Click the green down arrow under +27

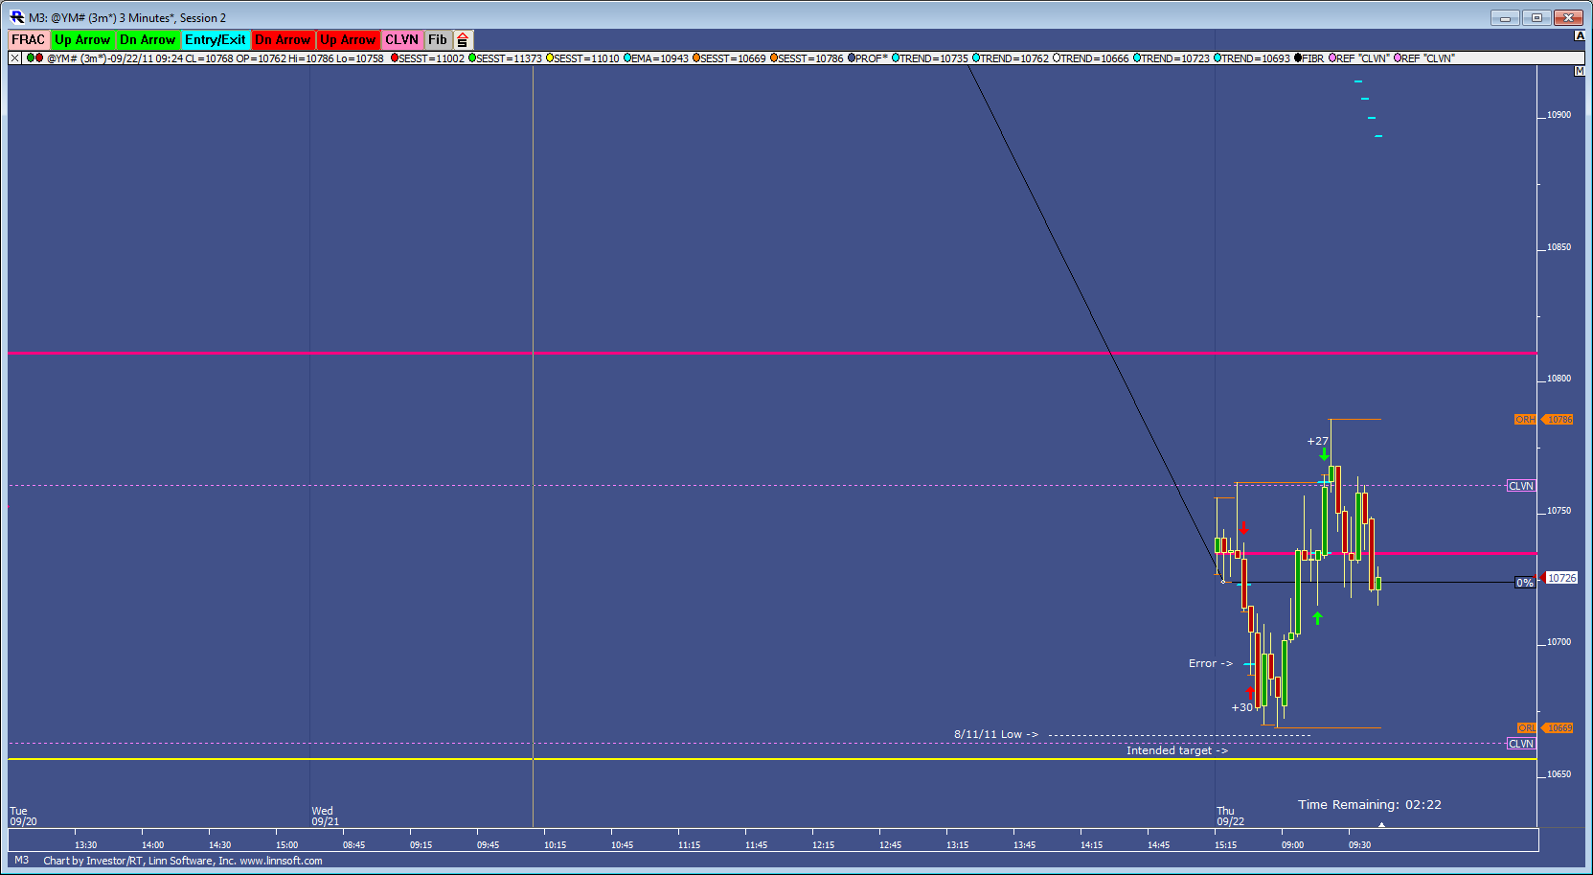[1324, 454]
